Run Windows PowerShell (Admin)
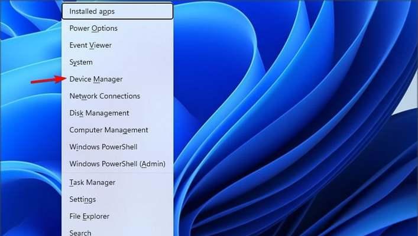This screenshot has width=418, height=236. (x=118, y=164)
